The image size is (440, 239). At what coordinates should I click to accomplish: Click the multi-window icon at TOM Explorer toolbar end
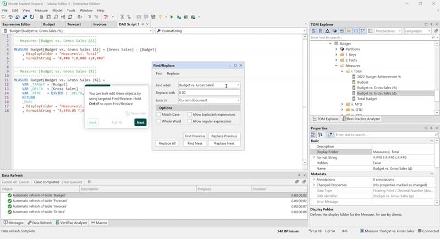(x=436, y=31)
